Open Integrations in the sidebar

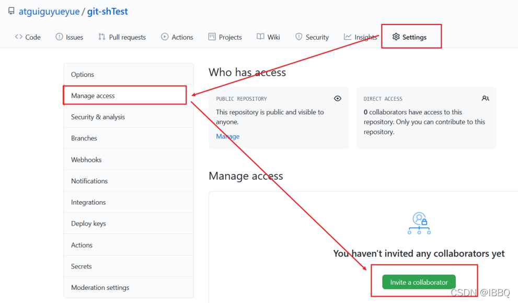[129, 202]
